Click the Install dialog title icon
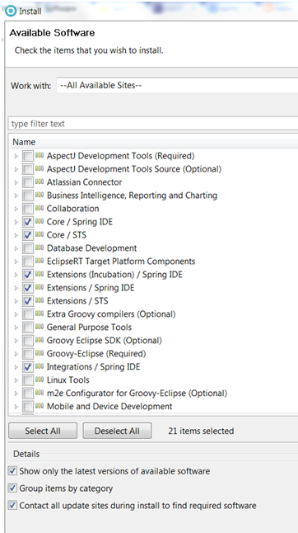The image size is (298, 533). [11, 11]
